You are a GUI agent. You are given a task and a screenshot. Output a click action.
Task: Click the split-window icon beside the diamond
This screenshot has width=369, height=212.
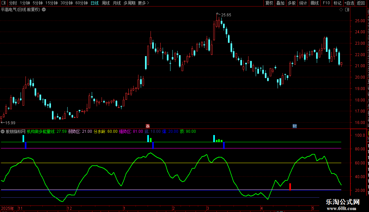[x=347, y=10]
